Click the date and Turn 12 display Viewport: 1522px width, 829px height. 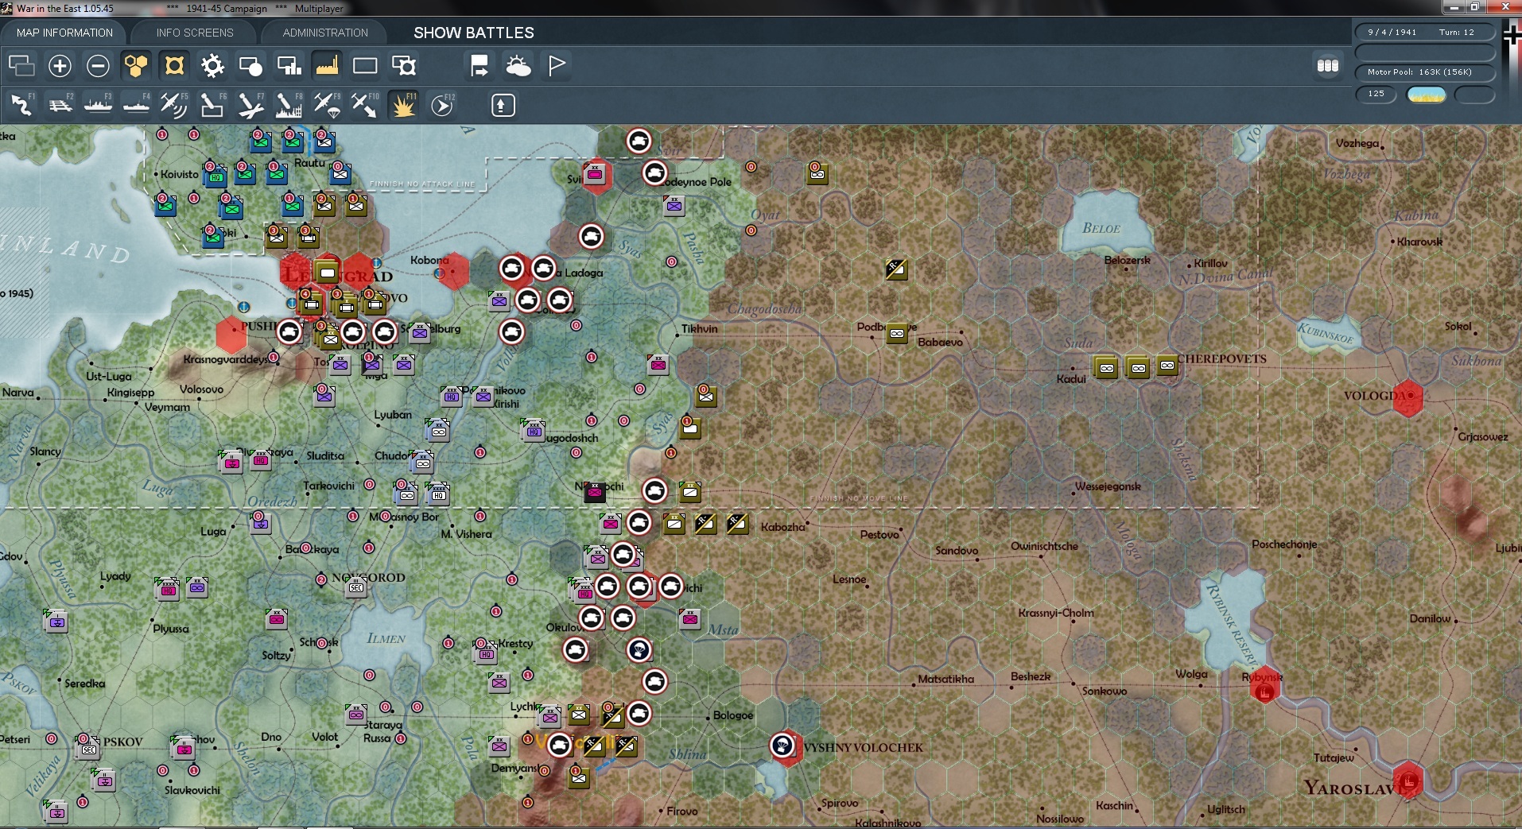(1425, 33)
